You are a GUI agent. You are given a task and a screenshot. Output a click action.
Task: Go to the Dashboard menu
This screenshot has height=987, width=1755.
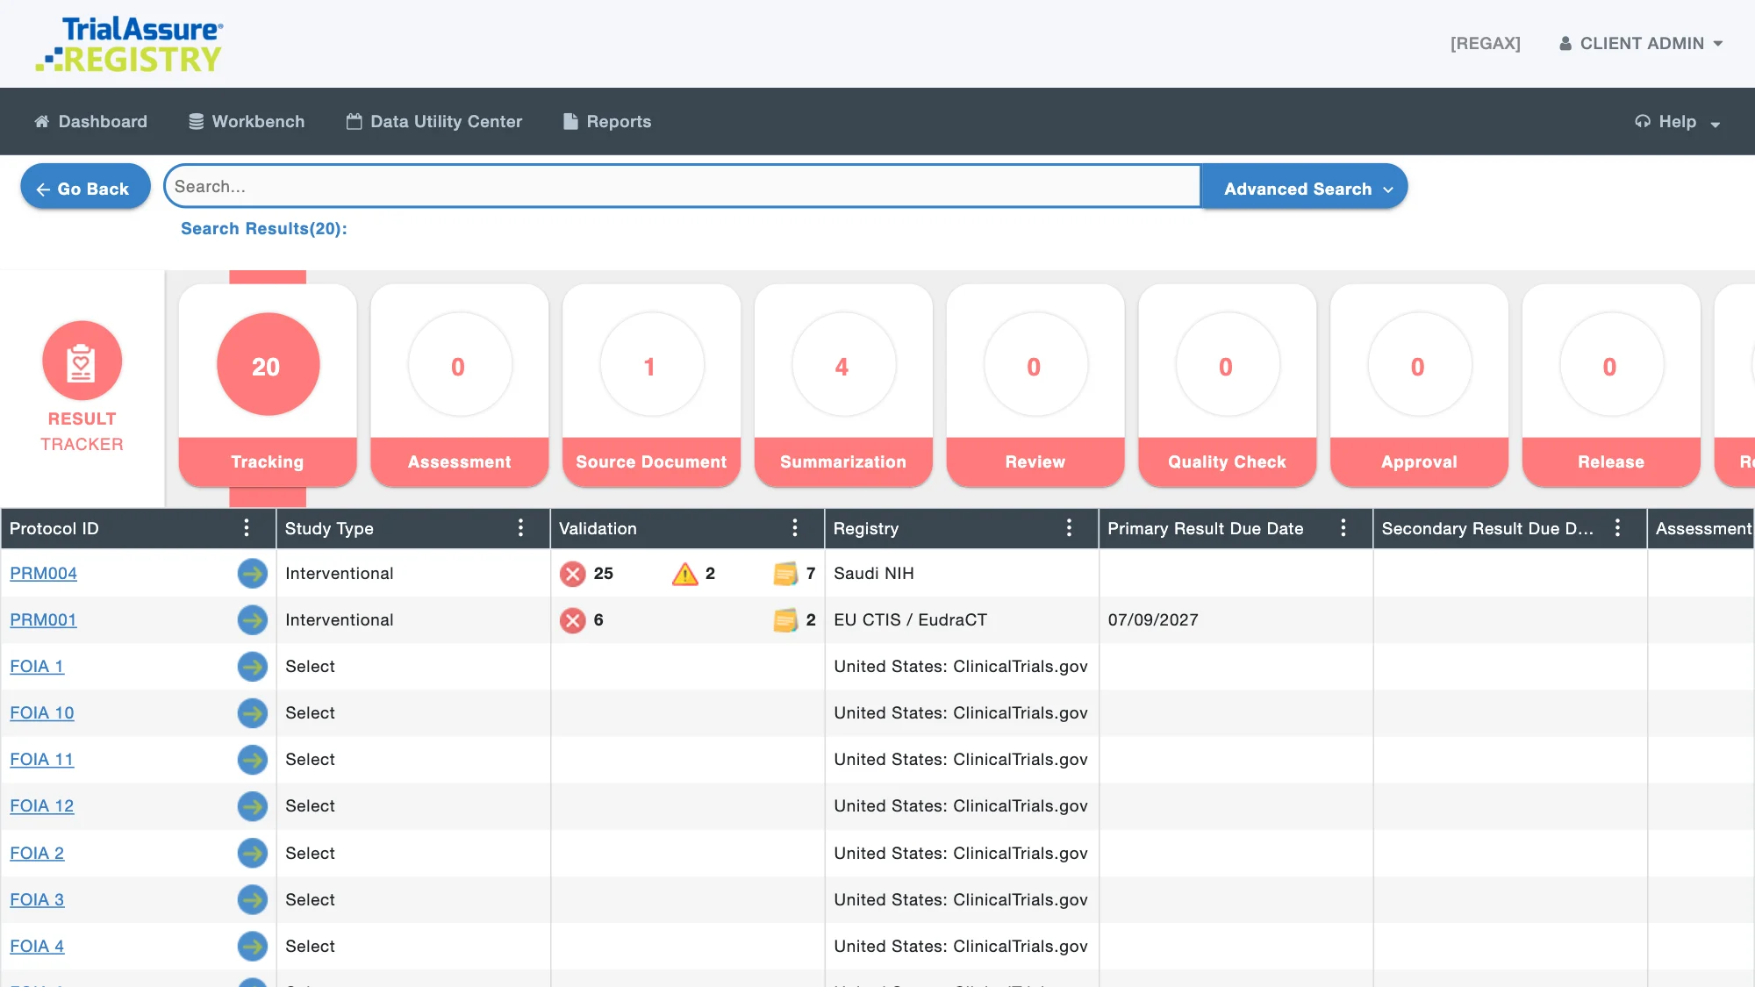tap(90, 122)
